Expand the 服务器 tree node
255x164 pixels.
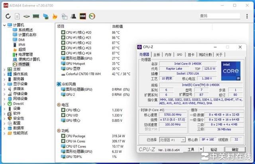click(x=4, y=79)
